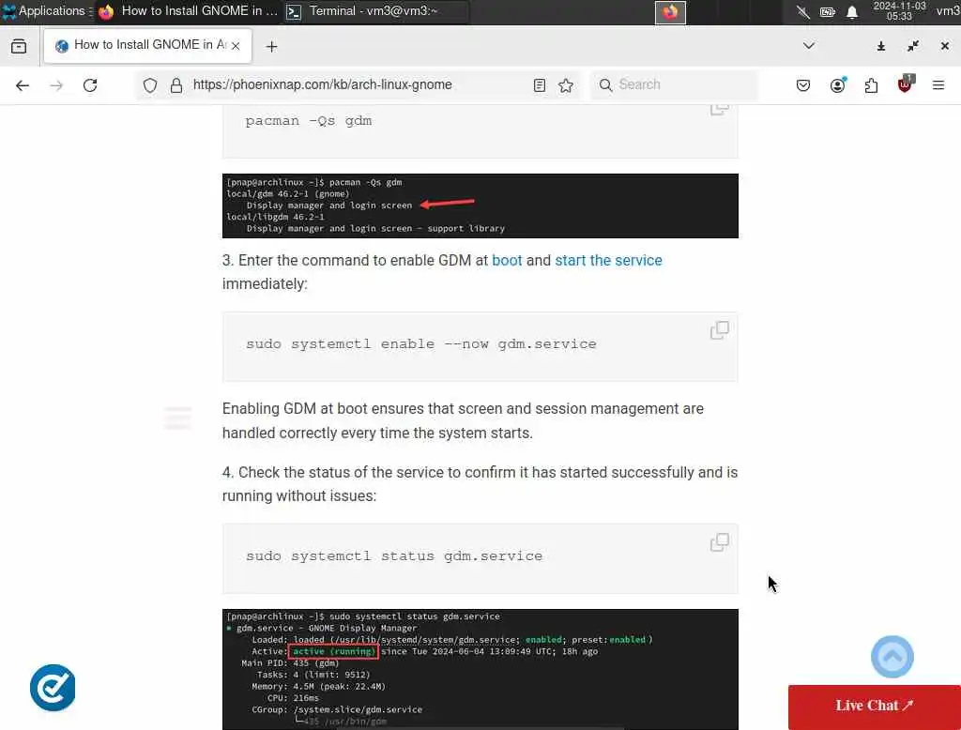This screenshot has height=730, width=961.
Task: Open the Live Chat button
Action: pyautogui.click(x=874, y=707)
